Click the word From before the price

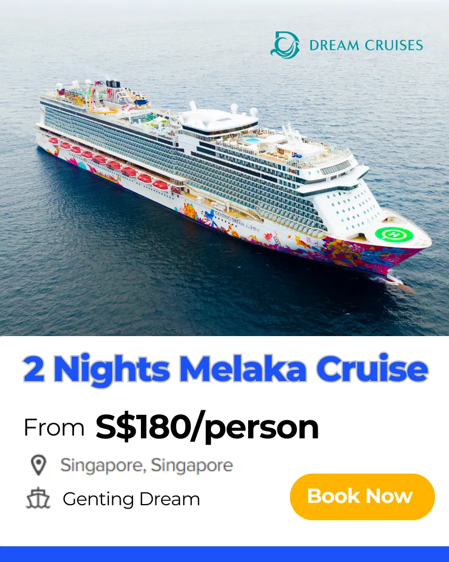(x=54, y=428)
